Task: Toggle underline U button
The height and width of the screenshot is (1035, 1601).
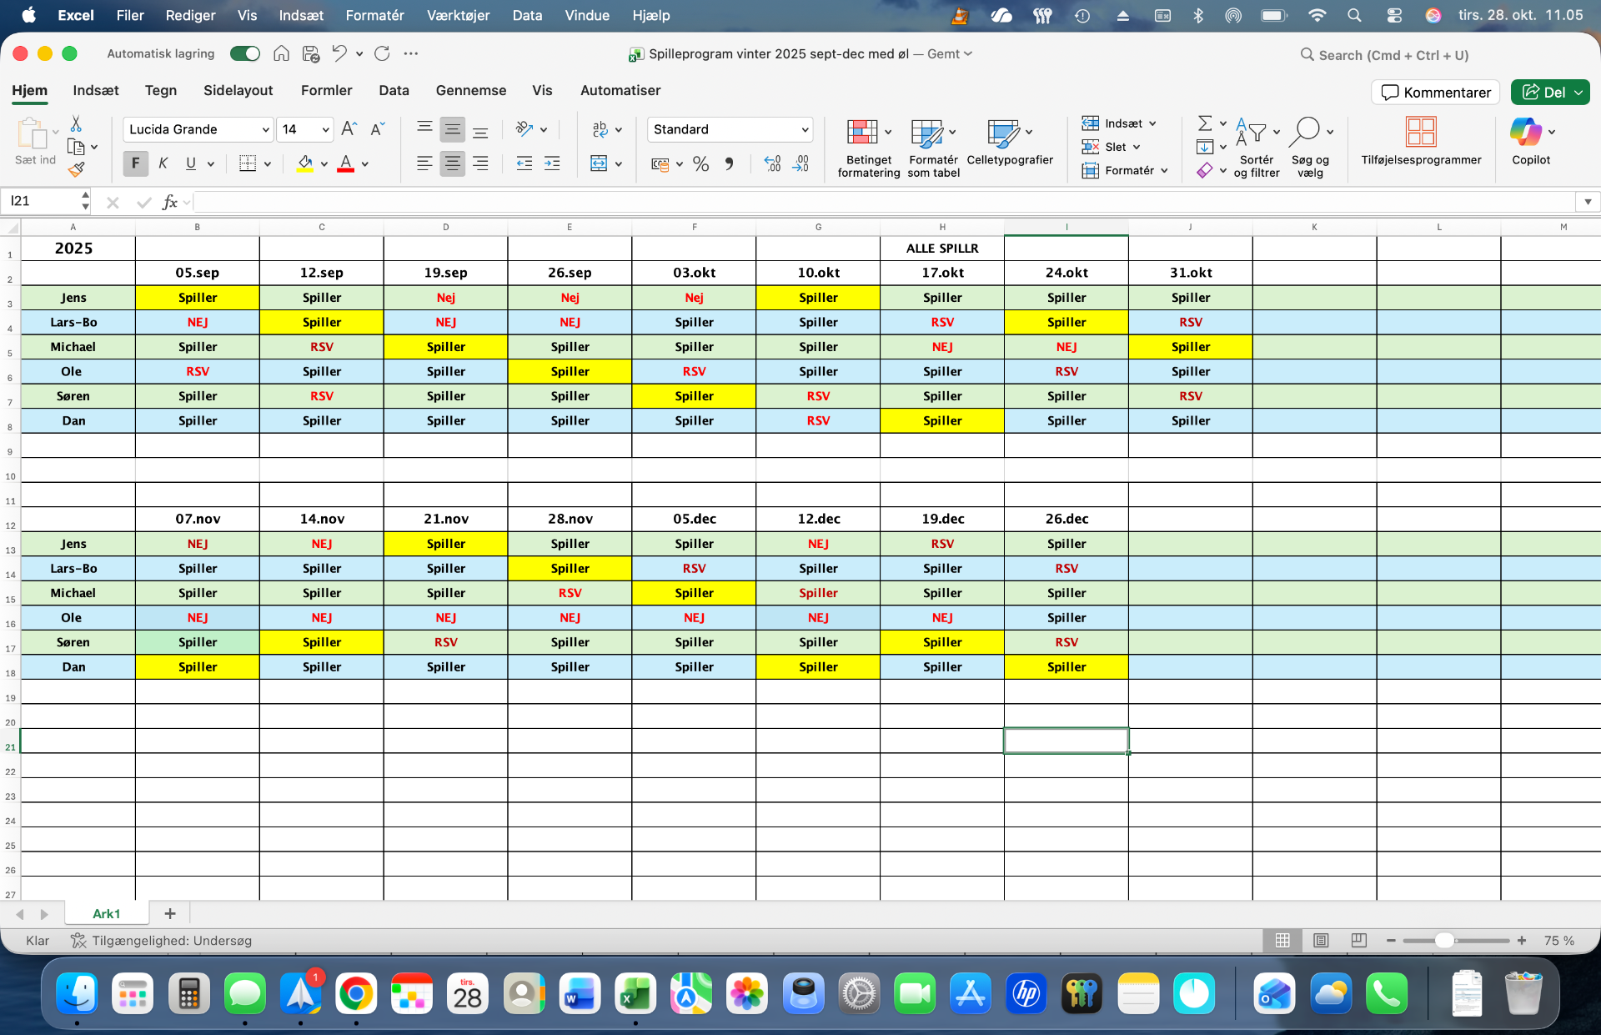Action: 191,163
